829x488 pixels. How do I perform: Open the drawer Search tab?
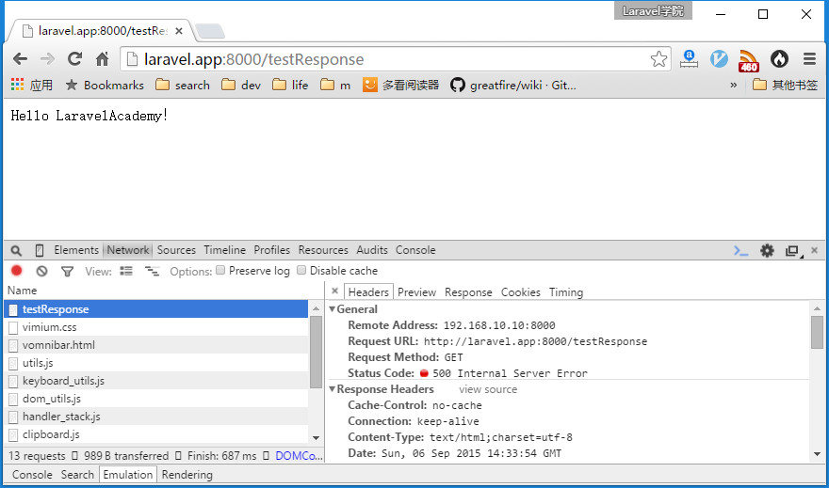(x=77, y=475)
